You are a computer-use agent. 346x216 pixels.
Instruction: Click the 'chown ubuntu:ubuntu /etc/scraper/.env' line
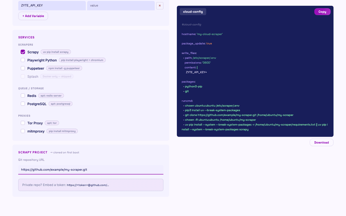[211, 106]
